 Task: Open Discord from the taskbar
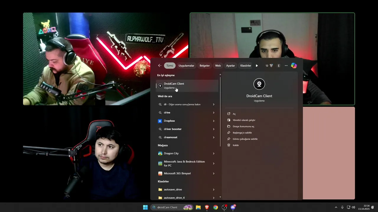233,207
